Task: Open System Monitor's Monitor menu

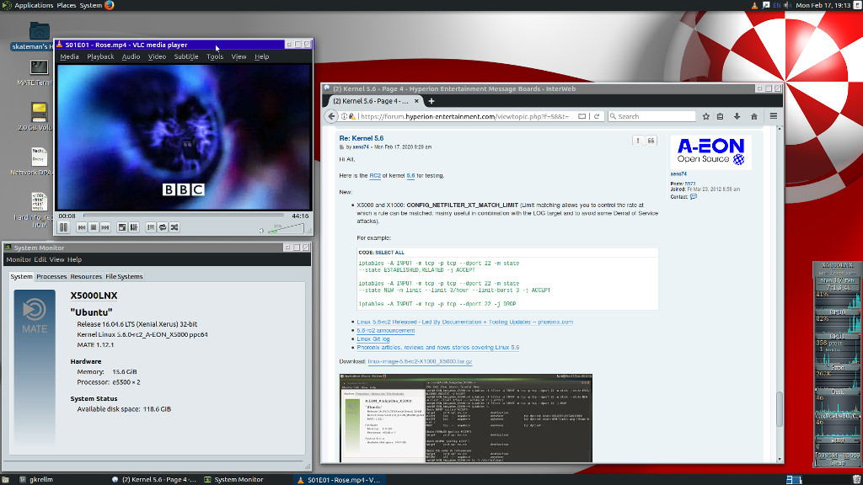Action: tap(19, 259)
